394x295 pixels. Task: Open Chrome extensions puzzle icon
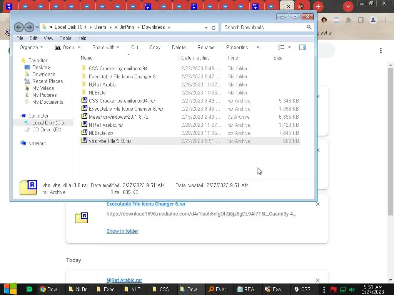348,20
